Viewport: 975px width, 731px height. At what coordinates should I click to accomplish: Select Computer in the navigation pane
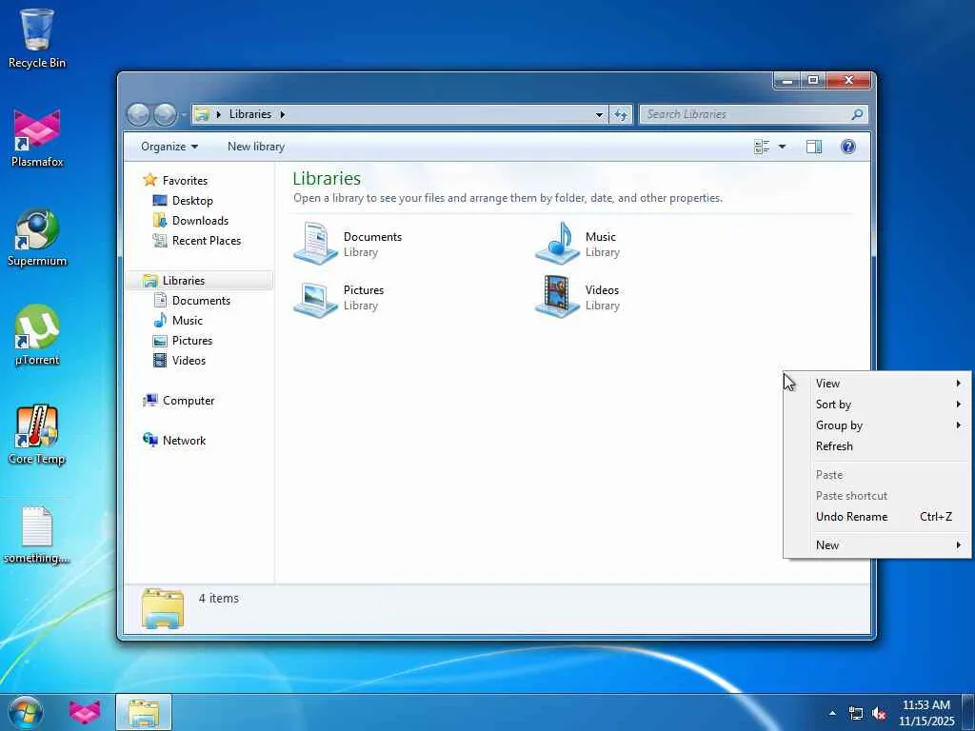tap(188, 401)
